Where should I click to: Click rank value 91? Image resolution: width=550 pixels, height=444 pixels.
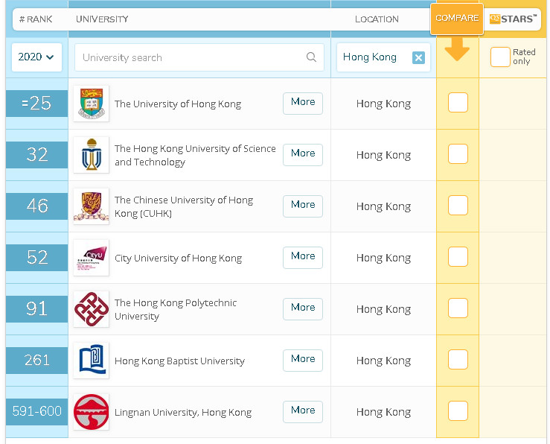(36, 308)
